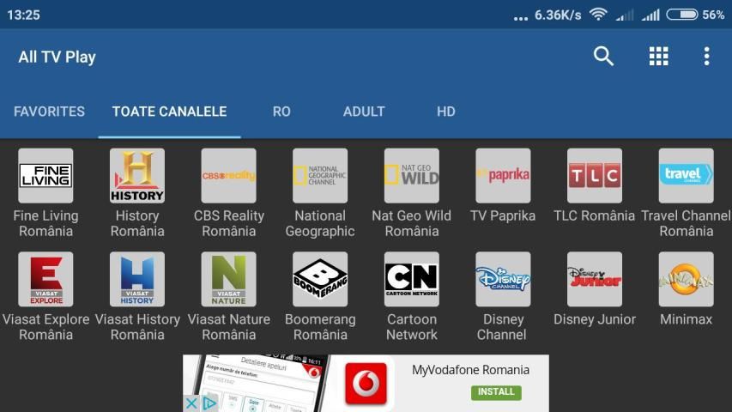
Task: Open the three-dot overflow menu
Action: (706, 57)
